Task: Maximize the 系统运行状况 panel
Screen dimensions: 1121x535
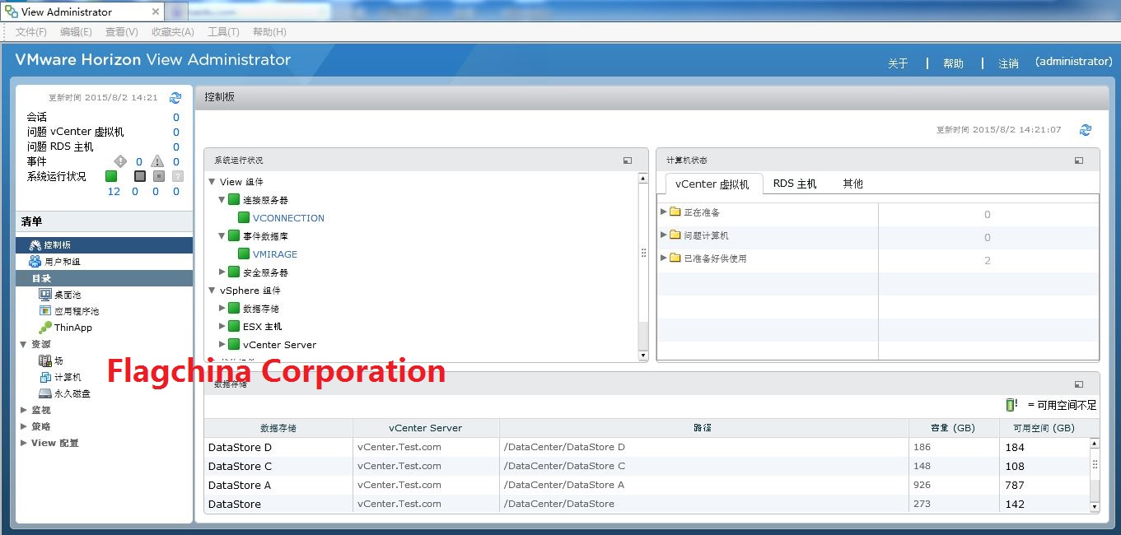Action: point(628,160)
